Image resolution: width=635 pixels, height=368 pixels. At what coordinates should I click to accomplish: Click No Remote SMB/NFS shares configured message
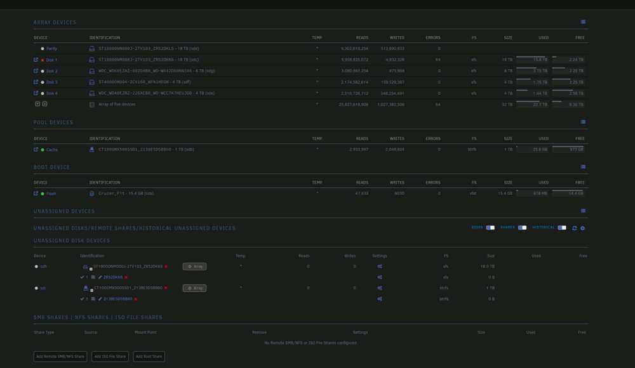[x=311, y=343]
